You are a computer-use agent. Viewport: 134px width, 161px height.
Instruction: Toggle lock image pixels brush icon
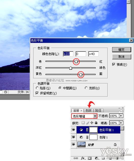(88, 123)
